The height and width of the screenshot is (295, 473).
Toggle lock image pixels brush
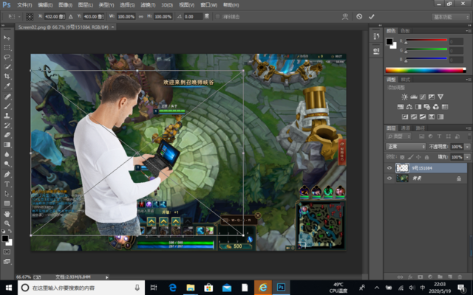coord(410,157)
